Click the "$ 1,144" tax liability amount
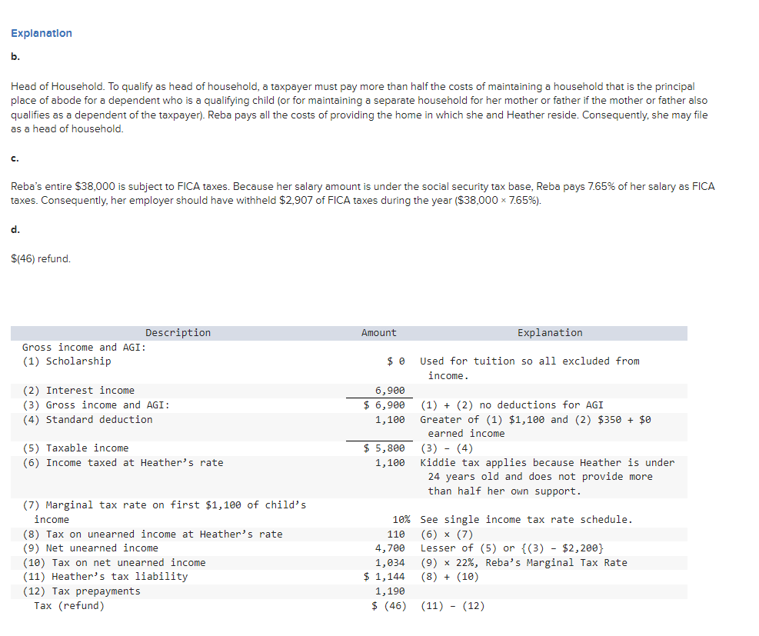 pos(384,577)
